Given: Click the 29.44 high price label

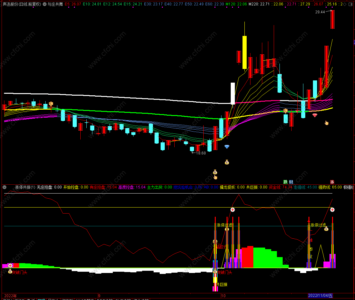Looking at the screenshot, I should tap(320, 12).
